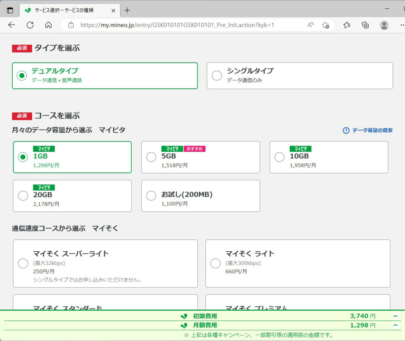Viewport: 405px width, 341px height.
Task: Choose the お試し(200MB) course
Action: [x=201, y=196]
